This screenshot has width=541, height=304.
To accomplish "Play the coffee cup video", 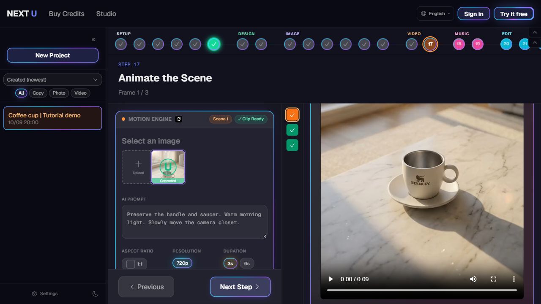I will point(331,279).
